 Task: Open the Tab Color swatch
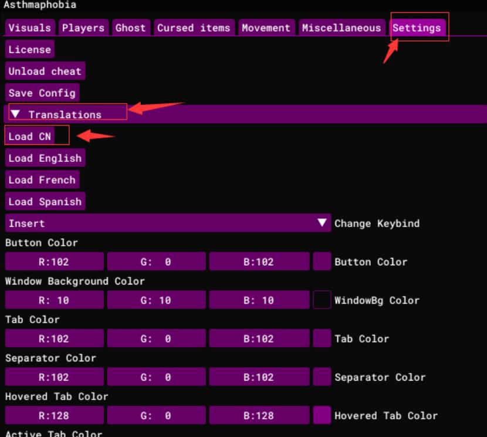322,338
